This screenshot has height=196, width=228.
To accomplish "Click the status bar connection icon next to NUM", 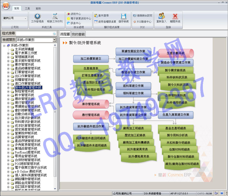I will point(216,193).
